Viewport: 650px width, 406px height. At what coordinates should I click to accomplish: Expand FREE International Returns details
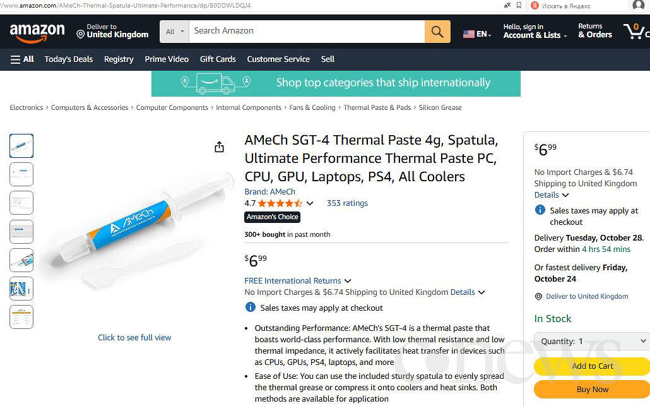pos(348,281)
